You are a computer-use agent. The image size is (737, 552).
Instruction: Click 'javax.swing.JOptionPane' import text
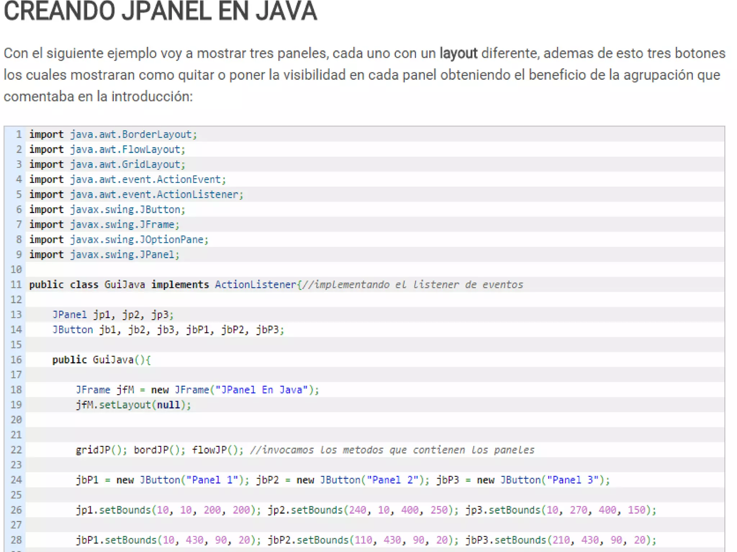137,240
